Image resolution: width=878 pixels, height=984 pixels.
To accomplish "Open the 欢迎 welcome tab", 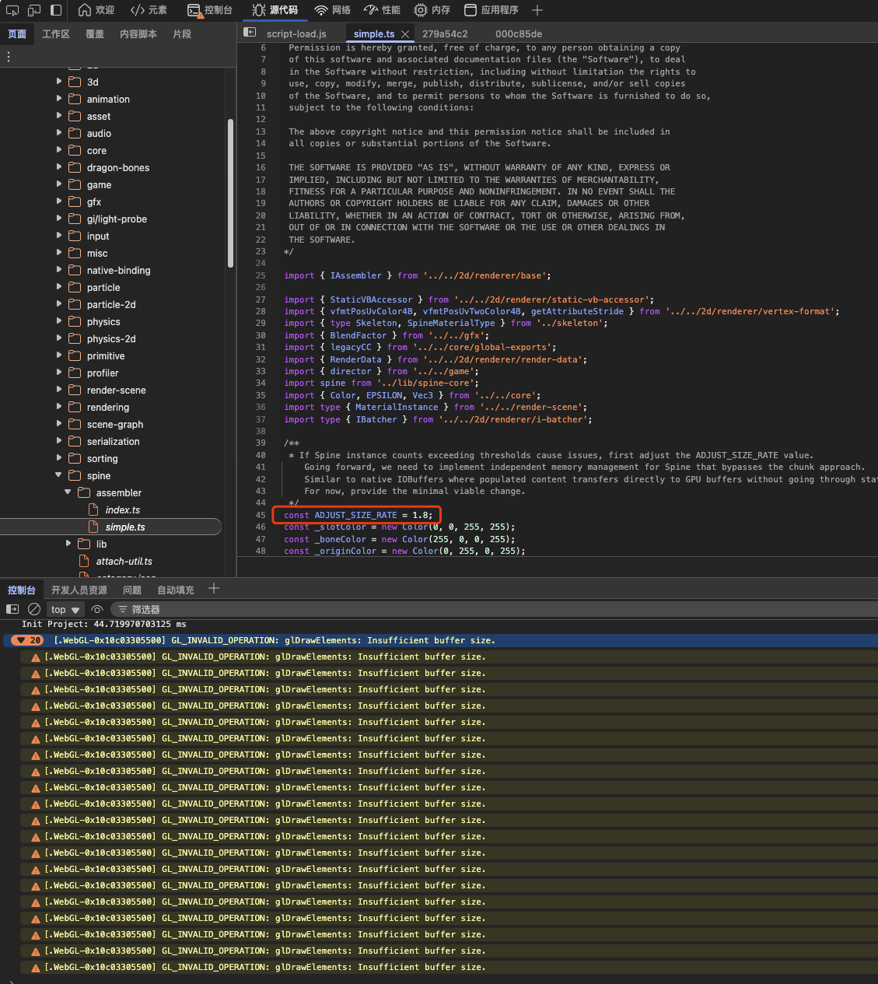I will coord(96,10).
